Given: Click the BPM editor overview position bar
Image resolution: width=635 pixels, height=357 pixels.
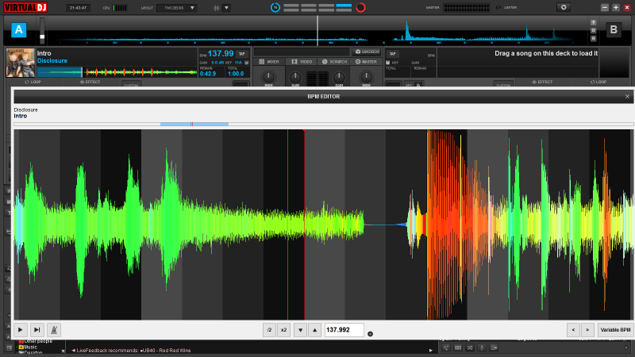Looking at the screenshot, I should [x=324, y=125].
